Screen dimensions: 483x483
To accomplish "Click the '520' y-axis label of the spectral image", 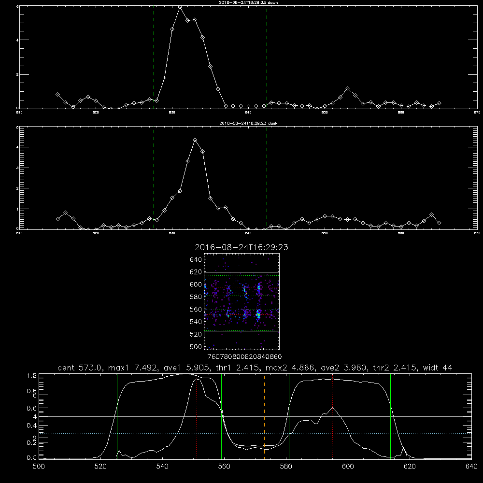I will click(x=196, y=334).
